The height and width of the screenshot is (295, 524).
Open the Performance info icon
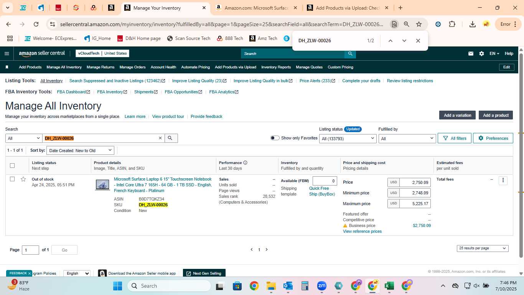[x=245, y=162]
